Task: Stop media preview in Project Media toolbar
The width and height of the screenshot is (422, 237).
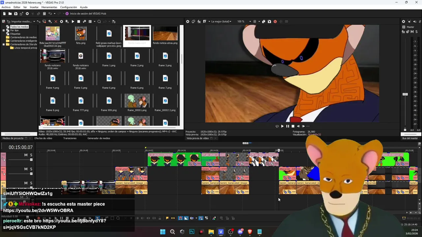Action: pyautogui.click(x=78, y=21)
